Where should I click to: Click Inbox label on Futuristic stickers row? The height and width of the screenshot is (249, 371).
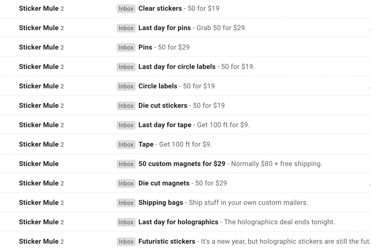pyautogui.click(x=126, y=241)
